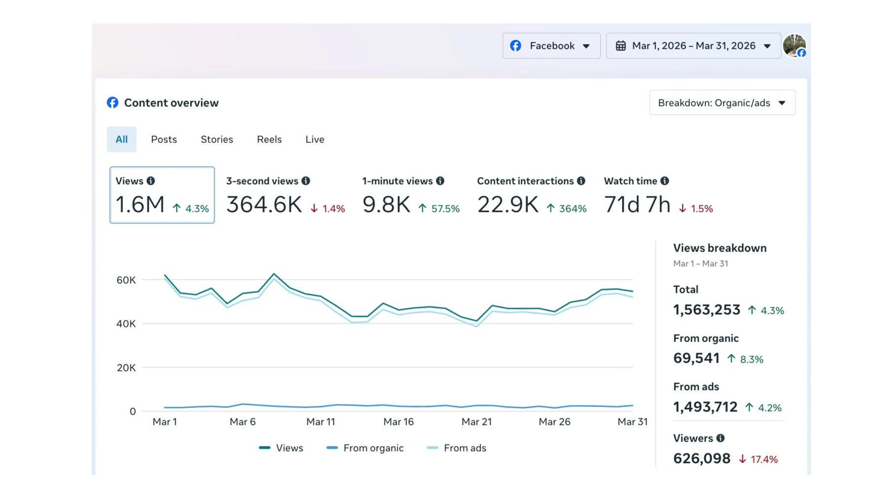Screen dimensions: 886x498
Task: Toggle the Views series in chart legend
Action: 281,448
